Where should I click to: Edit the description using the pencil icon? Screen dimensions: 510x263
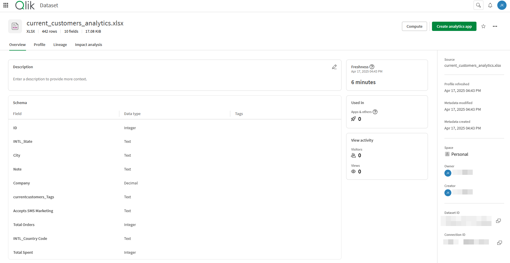click(334, 67)
